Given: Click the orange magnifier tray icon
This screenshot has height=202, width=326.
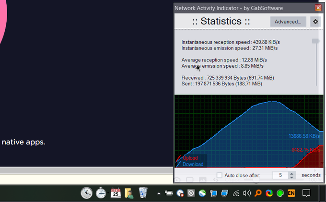Looking at the screenshot, I should [x=258, y=193].
